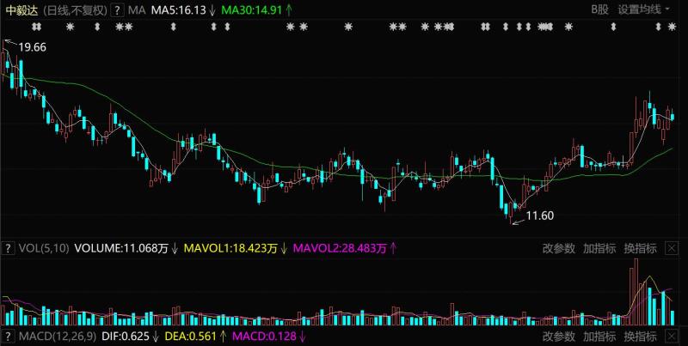
Task: Click the 19.66 high price label
Action: (x=32, y=47)
